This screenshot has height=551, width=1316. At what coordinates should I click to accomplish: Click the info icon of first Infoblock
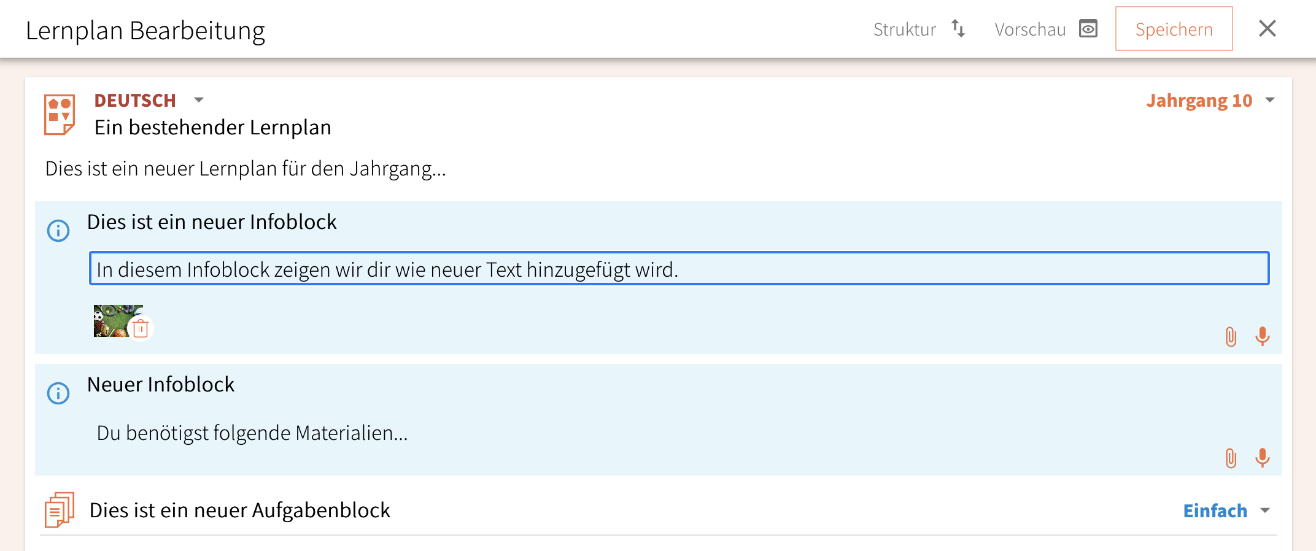58,231
